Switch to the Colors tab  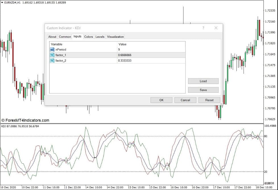88,37
